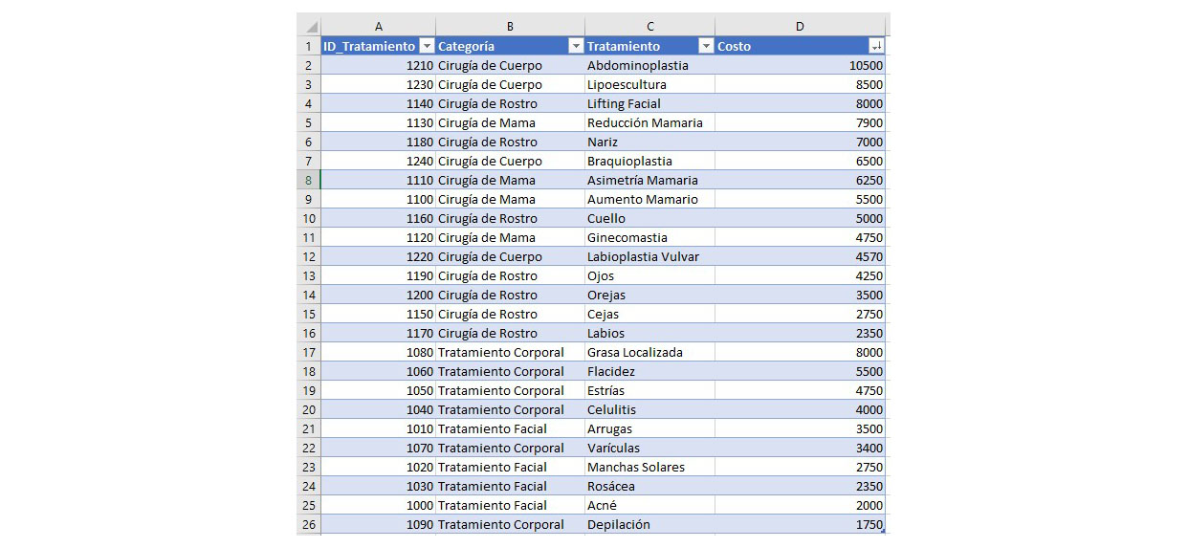1188x548 pixels.
Task: Open the Tratamiento column filter dropdown
Action: click(706, 46)
